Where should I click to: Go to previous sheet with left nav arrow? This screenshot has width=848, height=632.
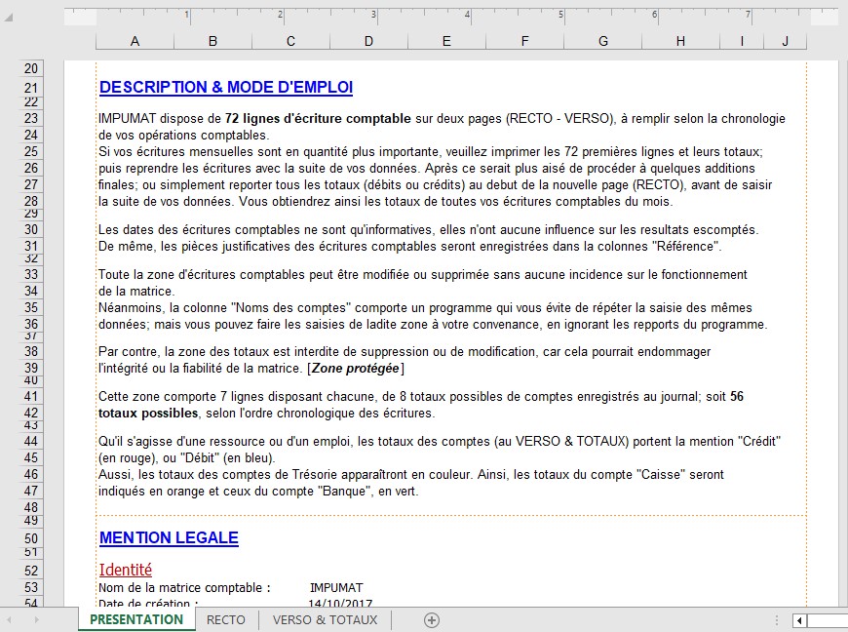[9, 619]
